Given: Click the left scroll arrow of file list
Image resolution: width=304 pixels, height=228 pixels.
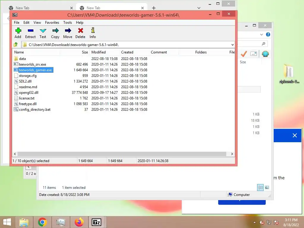Looking at the screenshot, I should (15, 154).
